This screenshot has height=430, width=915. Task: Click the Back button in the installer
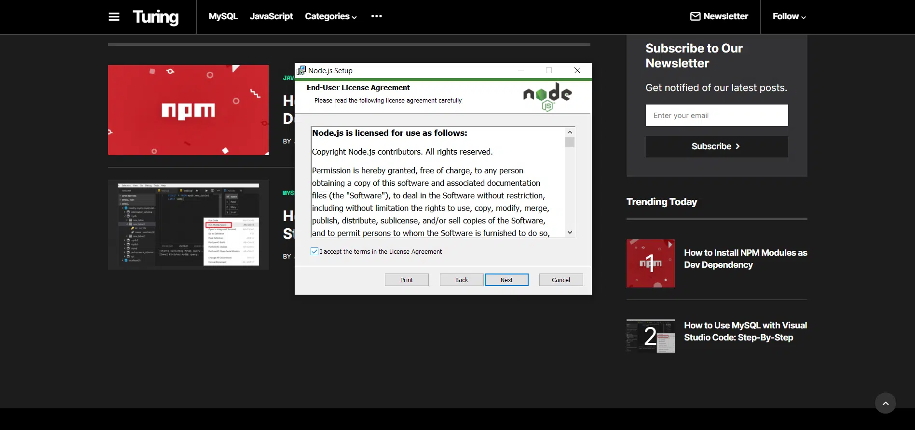coord(462,280)
